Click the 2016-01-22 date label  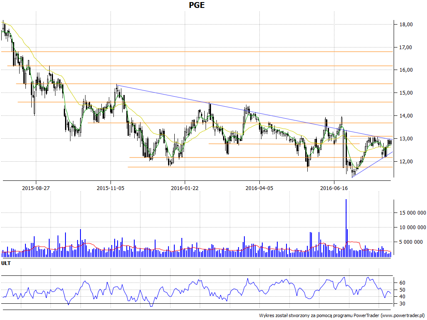coord(185,188)
